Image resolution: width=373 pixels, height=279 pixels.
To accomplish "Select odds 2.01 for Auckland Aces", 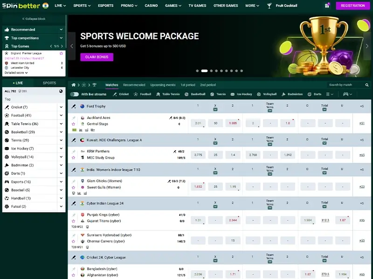I will (198, 123).
